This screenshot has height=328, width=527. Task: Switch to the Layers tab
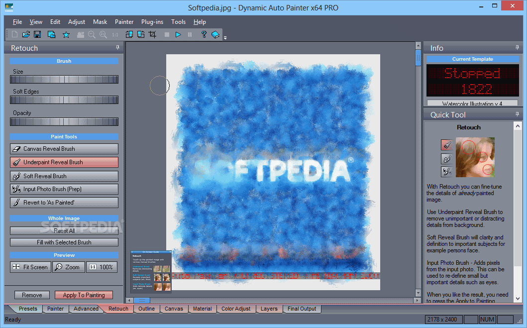point(269,309)
